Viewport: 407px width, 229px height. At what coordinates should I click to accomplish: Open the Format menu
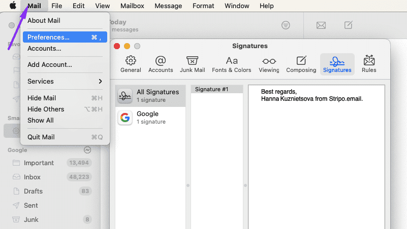(x=203, y=6)
